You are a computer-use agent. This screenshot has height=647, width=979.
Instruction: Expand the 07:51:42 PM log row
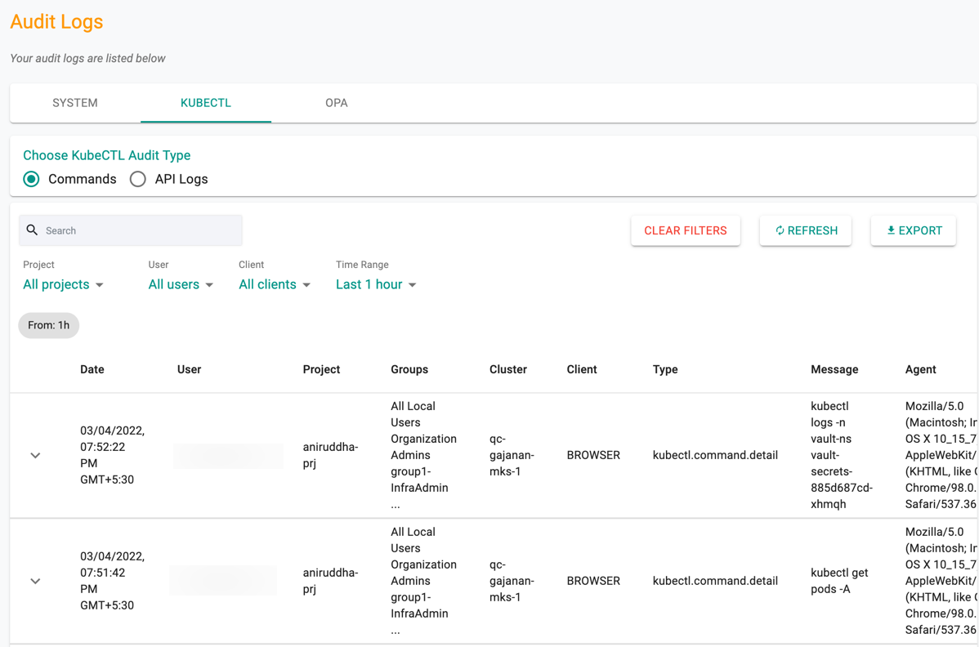36,581
